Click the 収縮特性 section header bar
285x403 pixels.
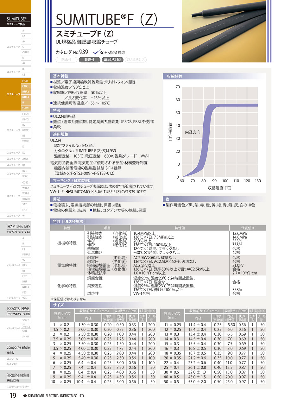(214, 76)
